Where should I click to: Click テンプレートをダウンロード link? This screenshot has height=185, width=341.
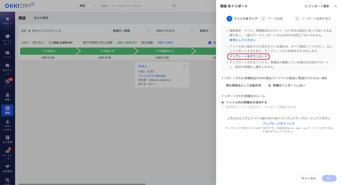(x=248, y=56)
